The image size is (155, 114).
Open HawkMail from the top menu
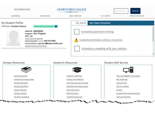16,16
